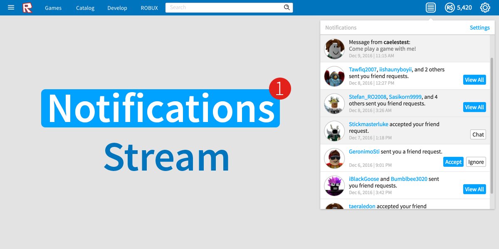Screen dimensions: 499x249
Task: Click caelestest's avatar thumbnail
Action: coord(334,49)
